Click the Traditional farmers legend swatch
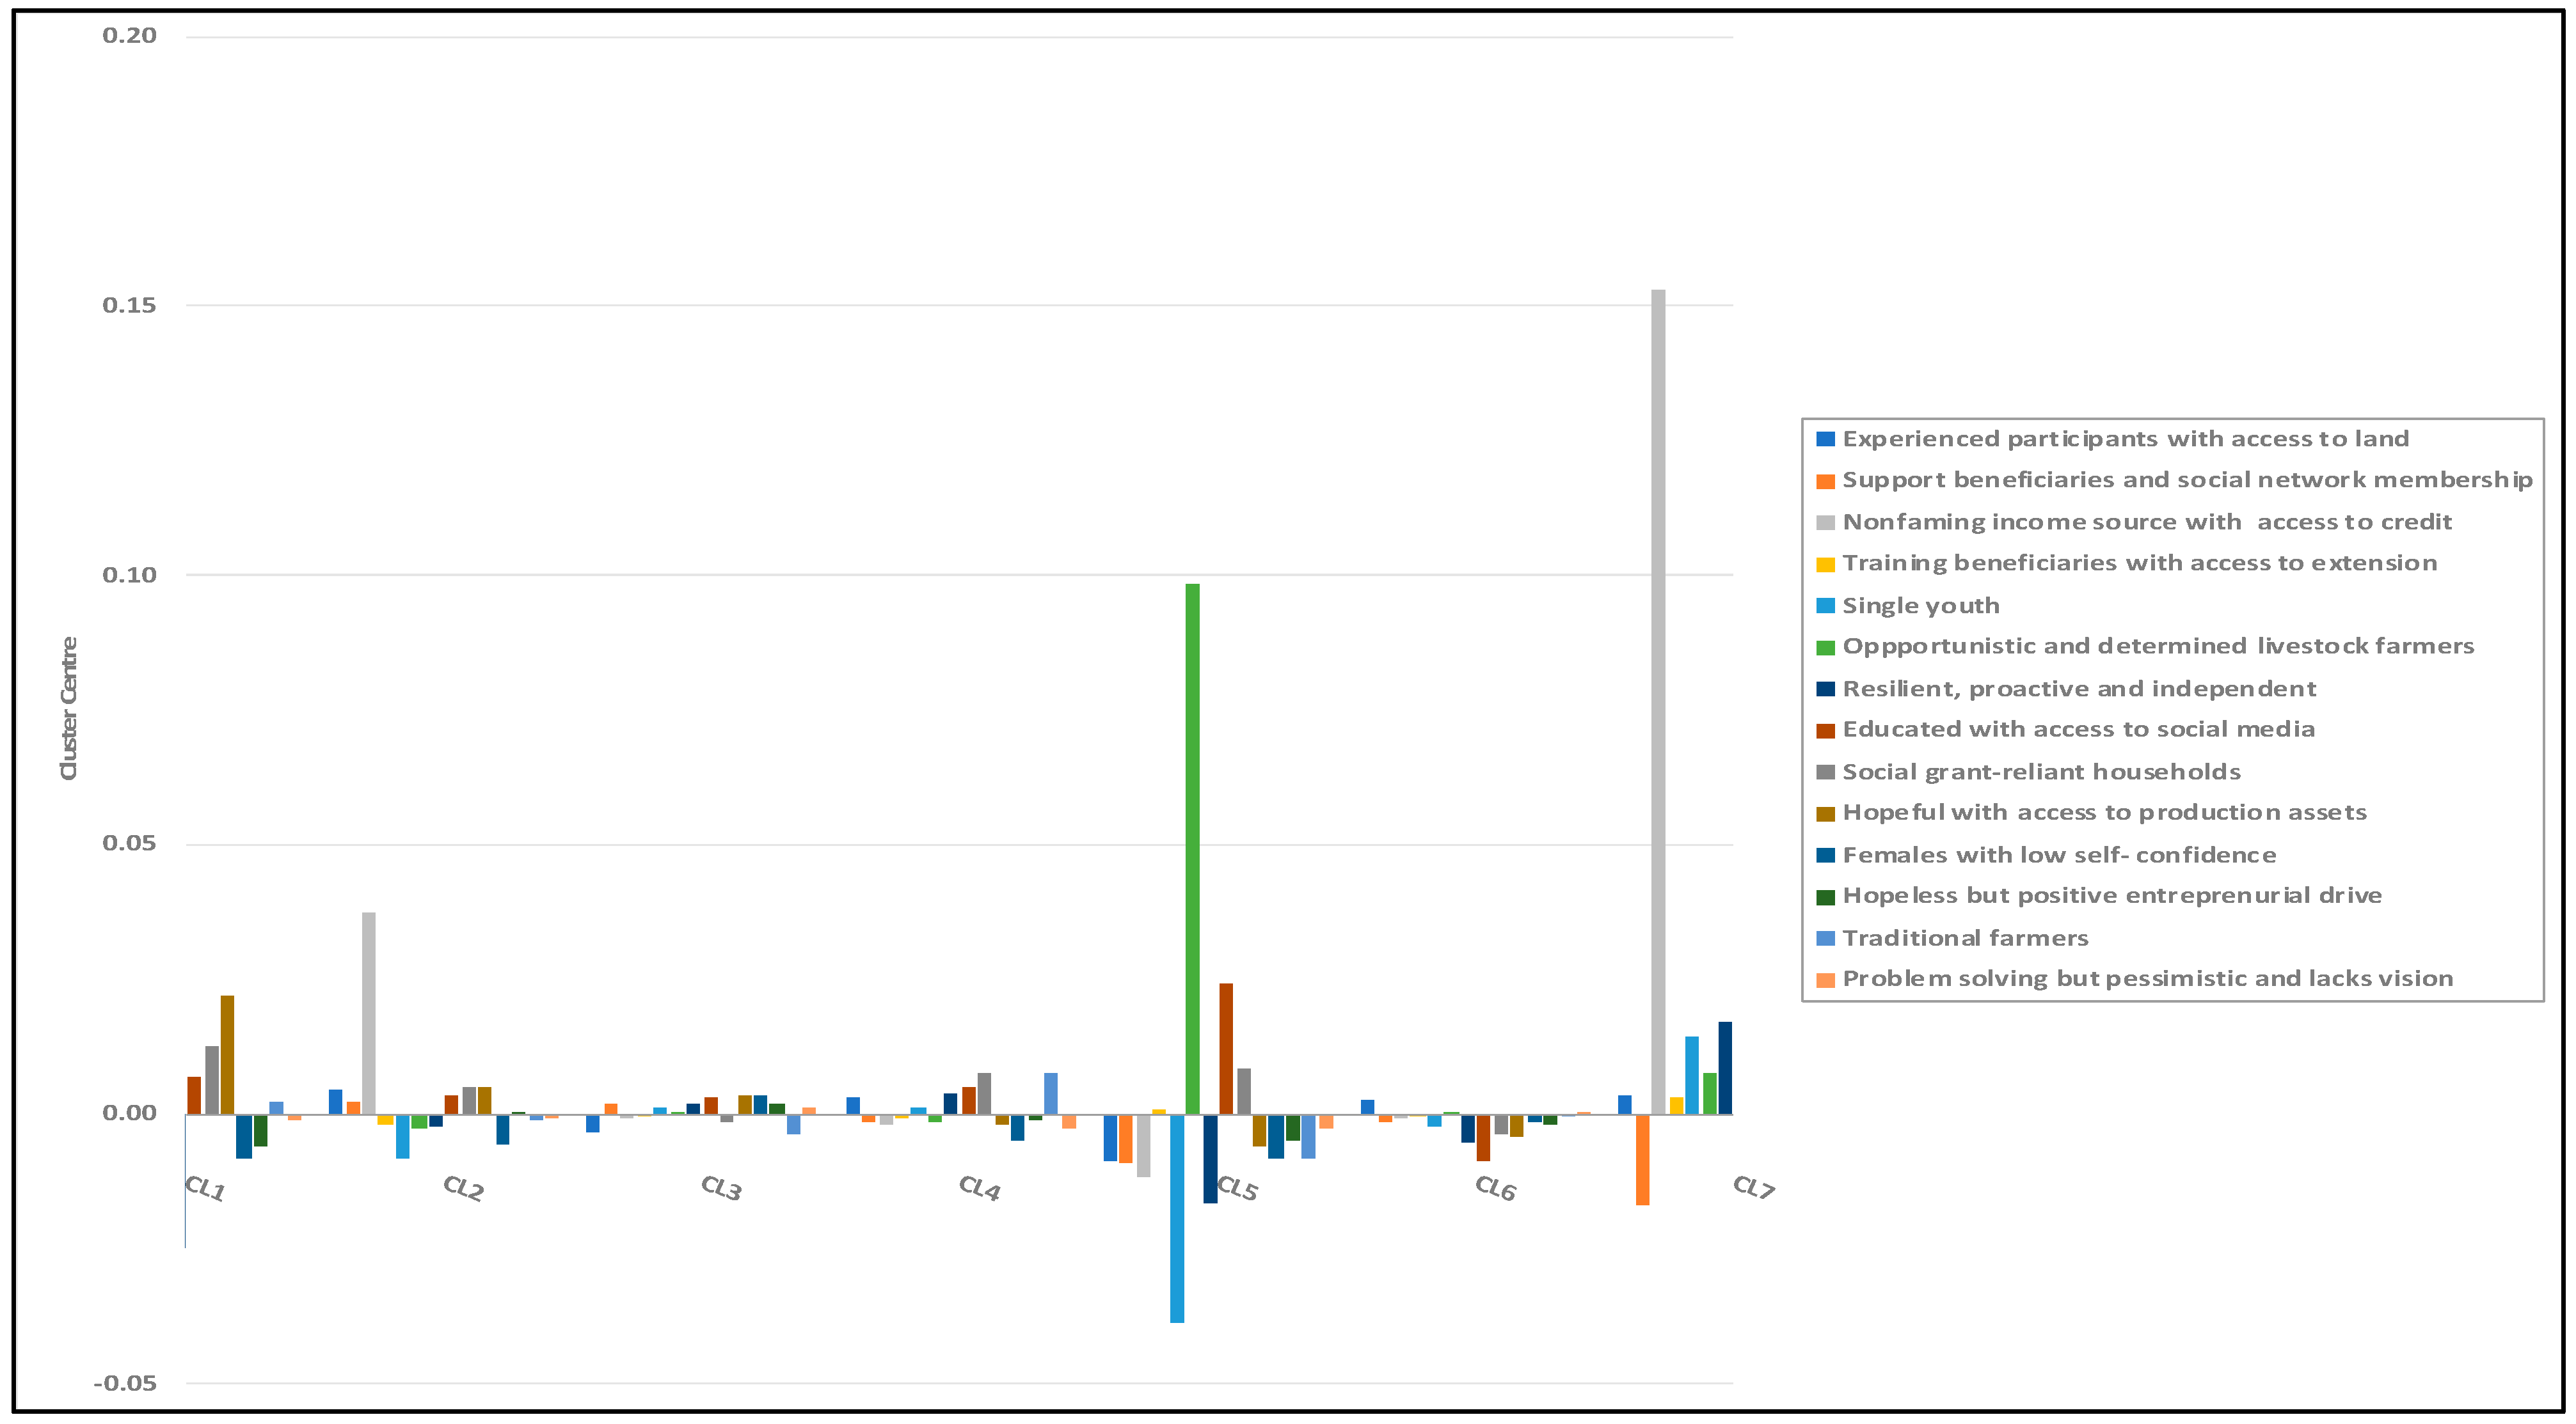Viewport: 2576px width, 1424px height. coord(1825,938)
